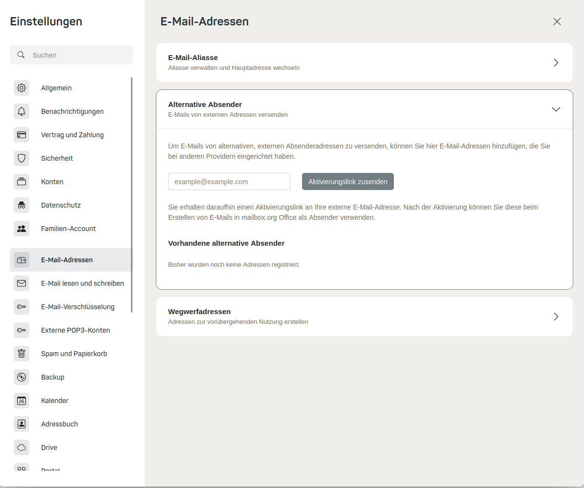Screen dimensions: 584x488
Task: Click Aktivierungslink zusenden button
Action: click(348, 182)
